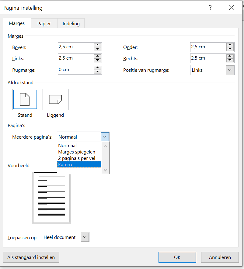244x269 pixels.
Task: Choose Normaal in the dropdown list
Action: 79,146
